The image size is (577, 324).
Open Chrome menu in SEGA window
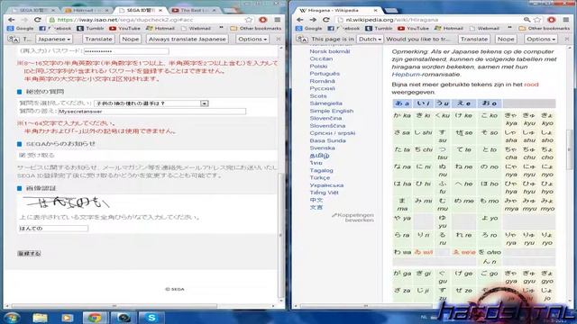pos(278,20)
